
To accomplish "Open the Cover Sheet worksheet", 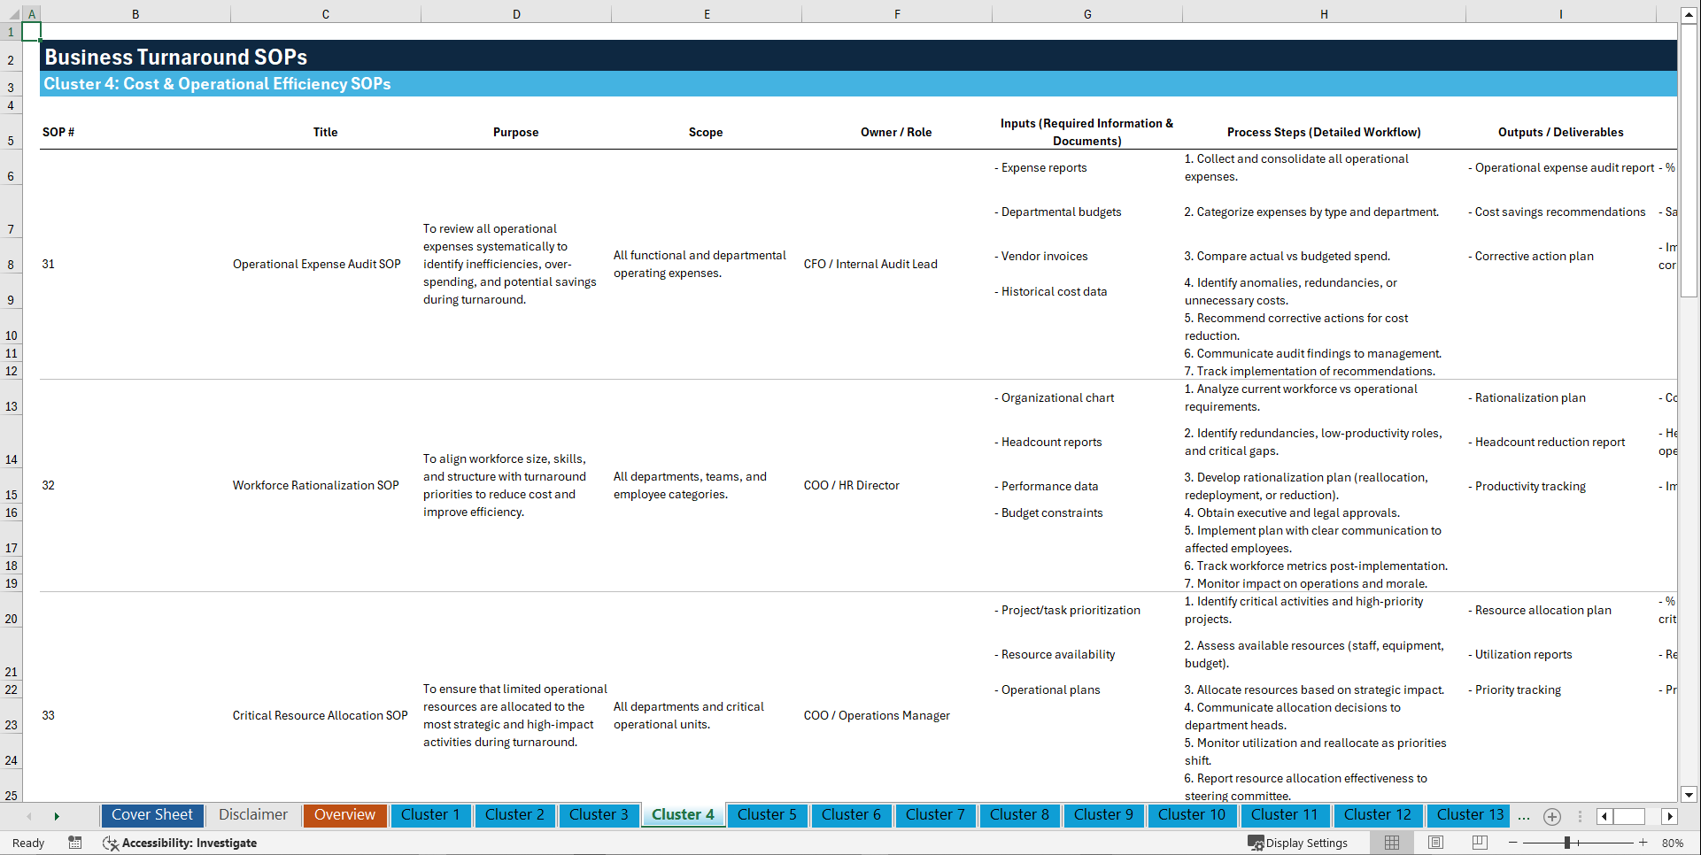I will point(151,814).
